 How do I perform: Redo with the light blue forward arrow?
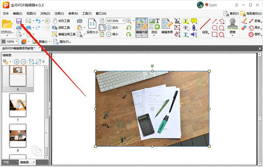pyautogui.click(x=38, y=28)
